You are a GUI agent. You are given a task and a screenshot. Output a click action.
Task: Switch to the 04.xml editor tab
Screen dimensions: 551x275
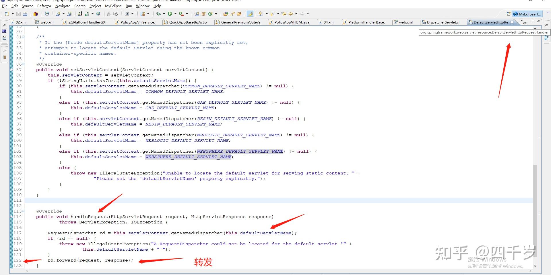(x=329, y=22)
